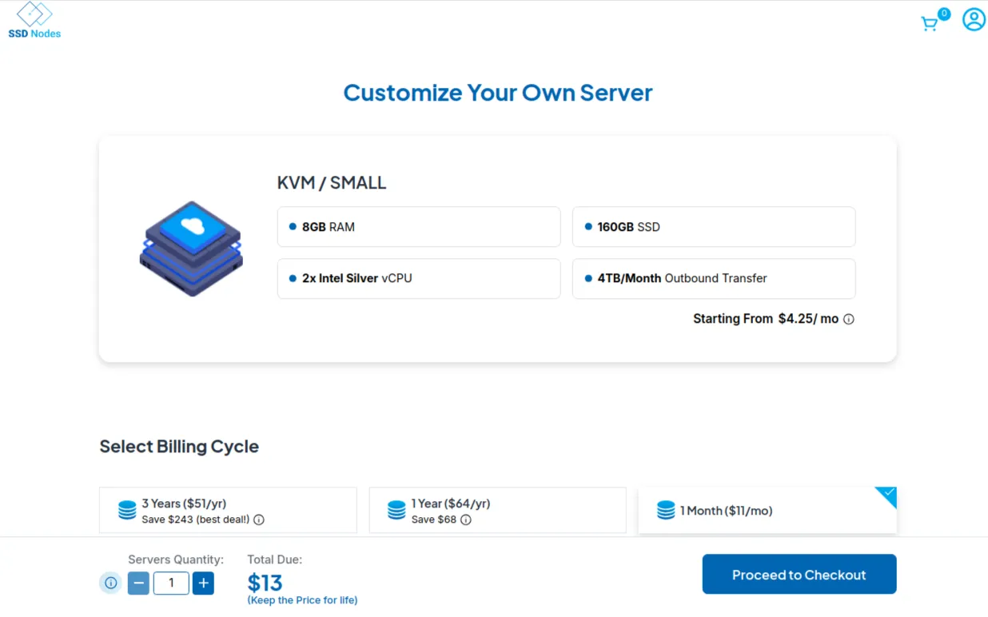Click the 8GB RAM spec box
The width and height of the screenshot is (988, 617).
pos(419,227)
